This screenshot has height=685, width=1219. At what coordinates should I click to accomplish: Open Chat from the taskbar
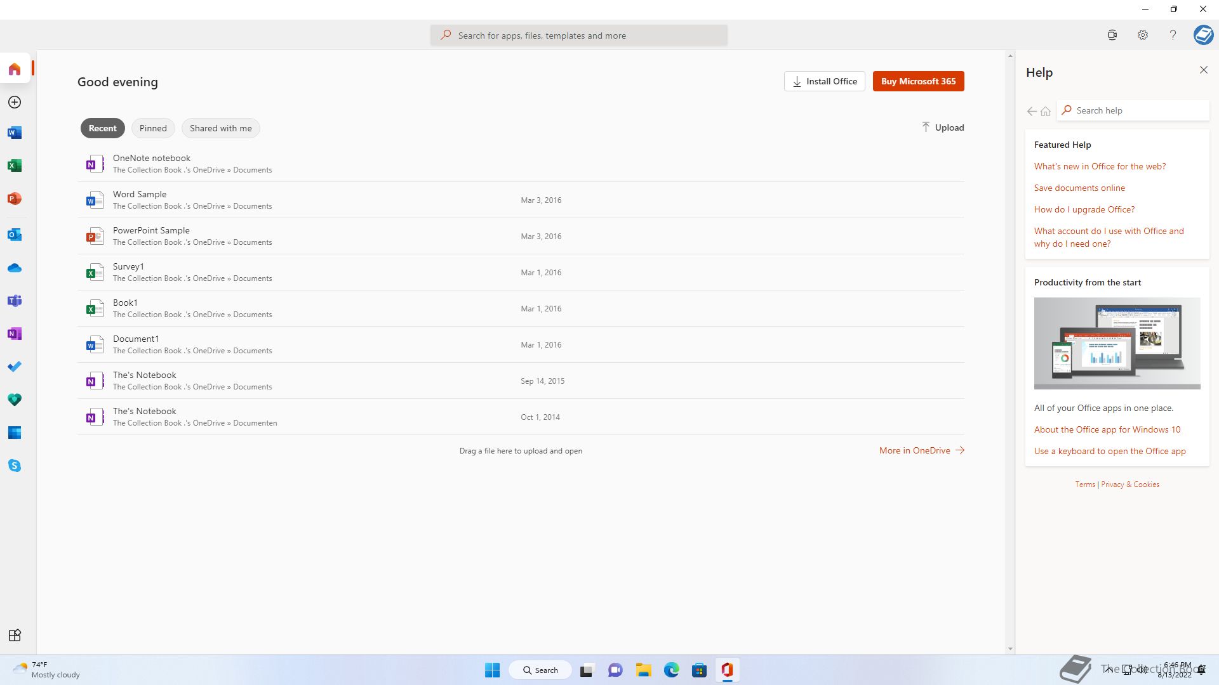615,670
